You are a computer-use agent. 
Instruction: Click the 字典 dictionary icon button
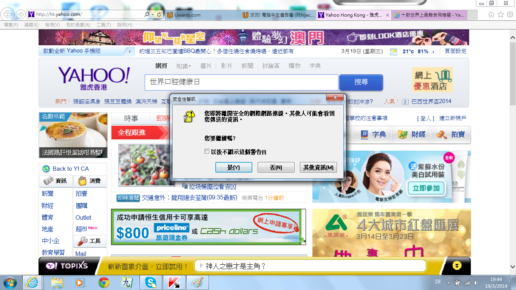tap(372, 134)
